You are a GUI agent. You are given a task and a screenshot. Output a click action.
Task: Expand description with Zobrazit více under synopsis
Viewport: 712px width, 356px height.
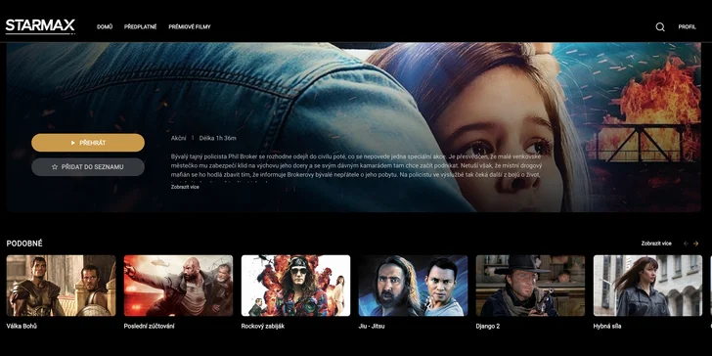(185, 187)
